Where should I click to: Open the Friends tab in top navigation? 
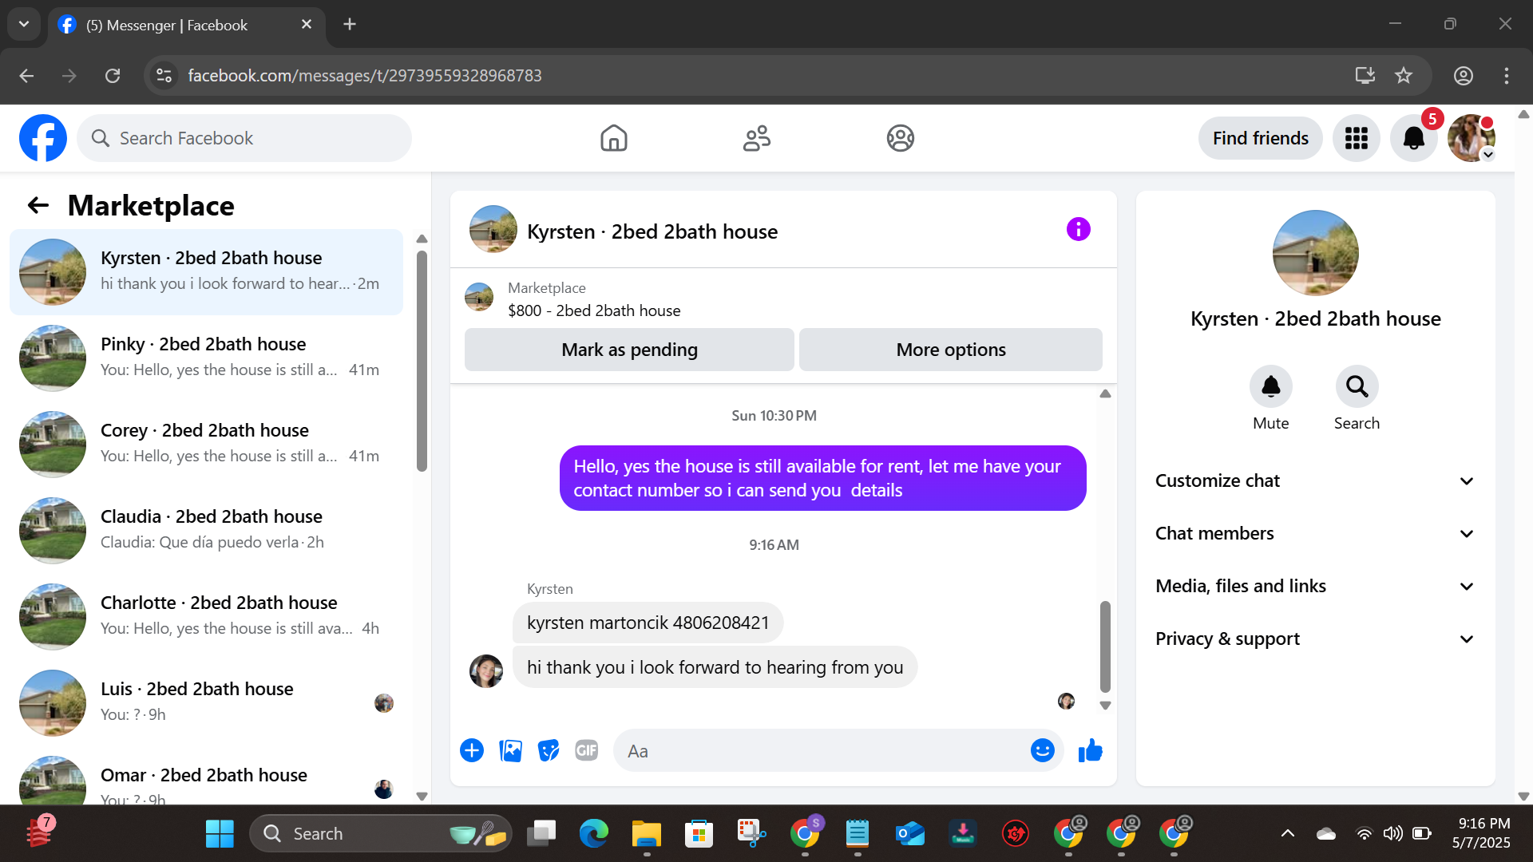pyautogui.click(x=756, y=138)
